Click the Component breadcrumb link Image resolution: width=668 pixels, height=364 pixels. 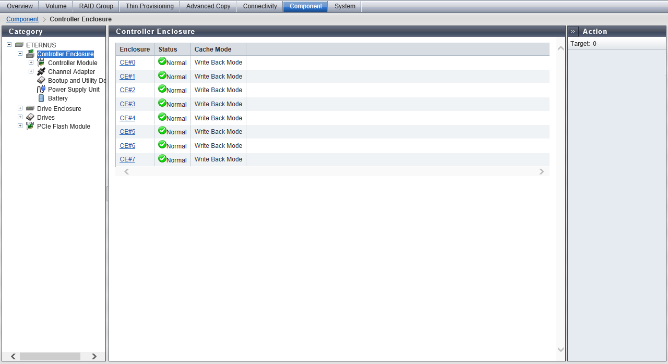[x=22, y=19]
